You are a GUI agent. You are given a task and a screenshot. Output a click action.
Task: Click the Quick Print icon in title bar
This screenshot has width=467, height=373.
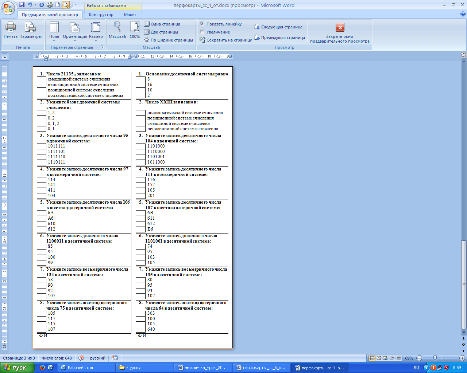50,5
